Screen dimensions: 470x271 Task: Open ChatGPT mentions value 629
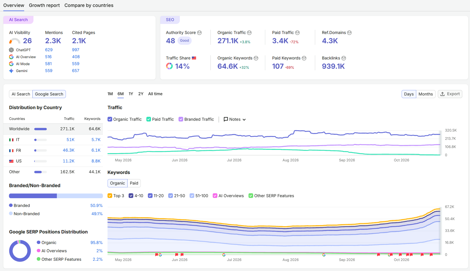point(49,50)
